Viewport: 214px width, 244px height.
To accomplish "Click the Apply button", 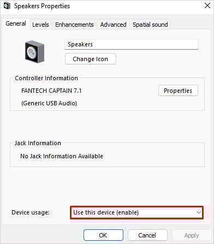I will pyautogui.click(x=192, y=235).
